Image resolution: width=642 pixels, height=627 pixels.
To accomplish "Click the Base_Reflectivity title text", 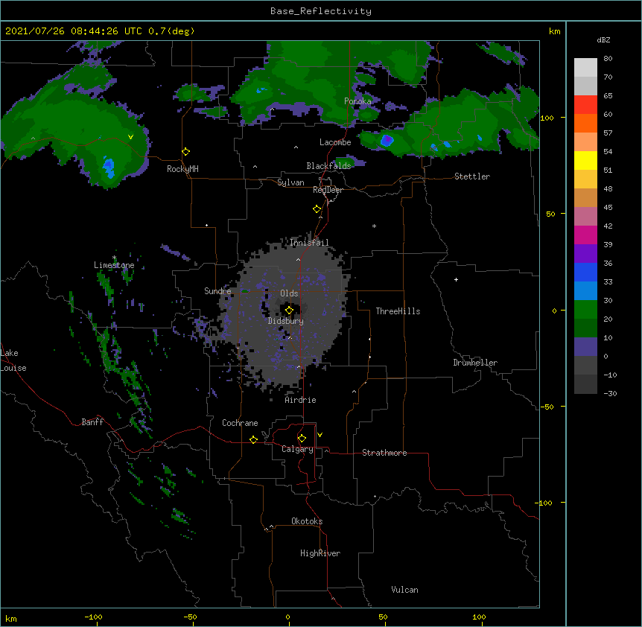I will click(x=321, y=11).
